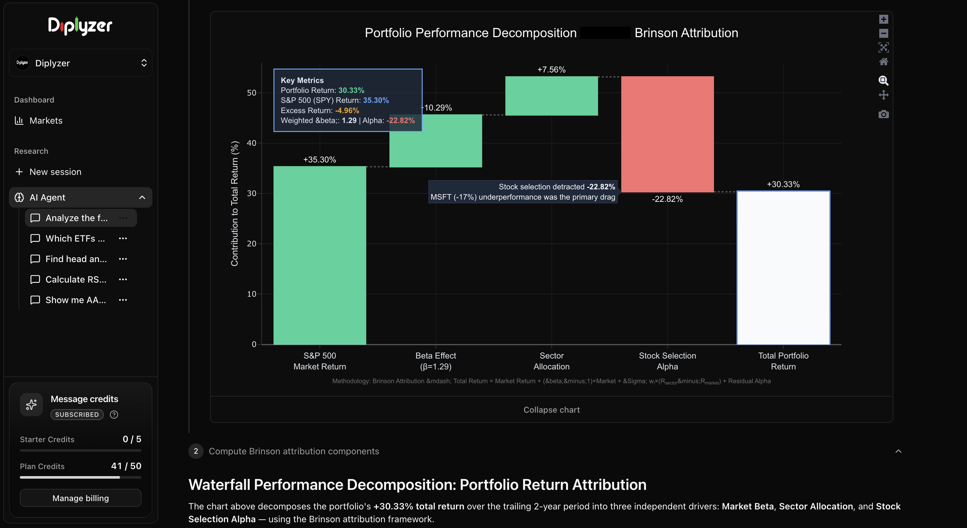
Task: Click the step number 2 badge
Action: tap(196, 451)
